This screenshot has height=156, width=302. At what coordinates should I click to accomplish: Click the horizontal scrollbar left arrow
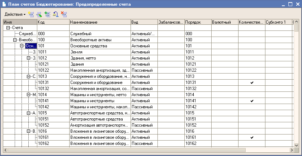(6, 150)
